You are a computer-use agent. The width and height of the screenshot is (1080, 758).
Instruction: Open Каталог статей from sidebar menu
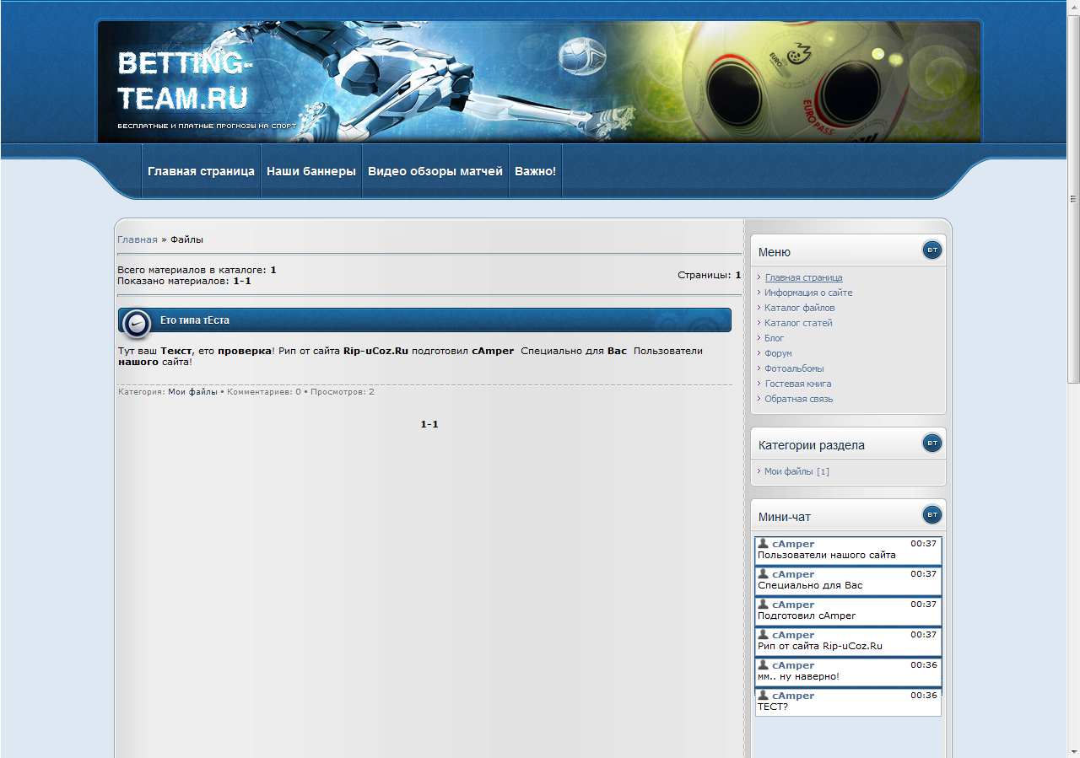[798, 323]
